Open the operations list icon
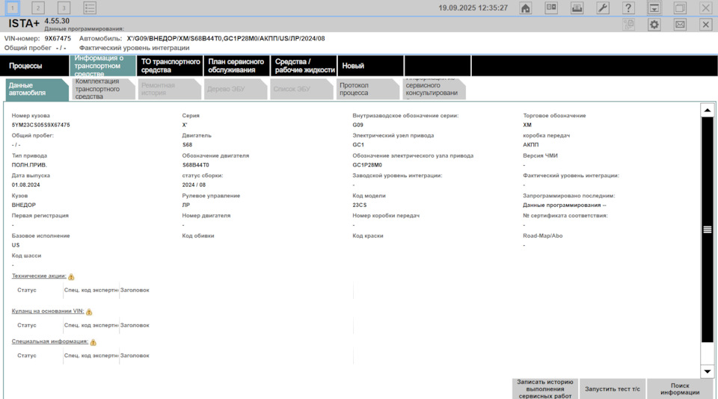Screen dimensions: 718x399 coord(90,7)
